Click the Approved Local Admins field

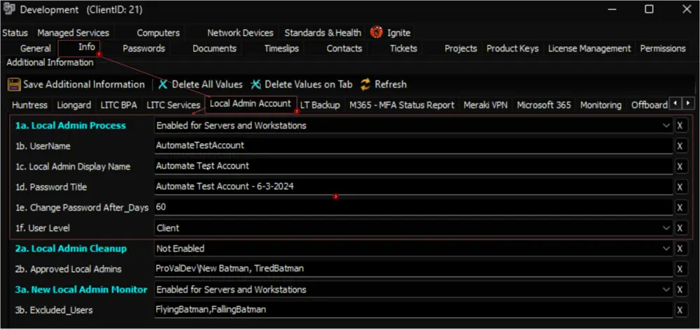pos(414,269)
